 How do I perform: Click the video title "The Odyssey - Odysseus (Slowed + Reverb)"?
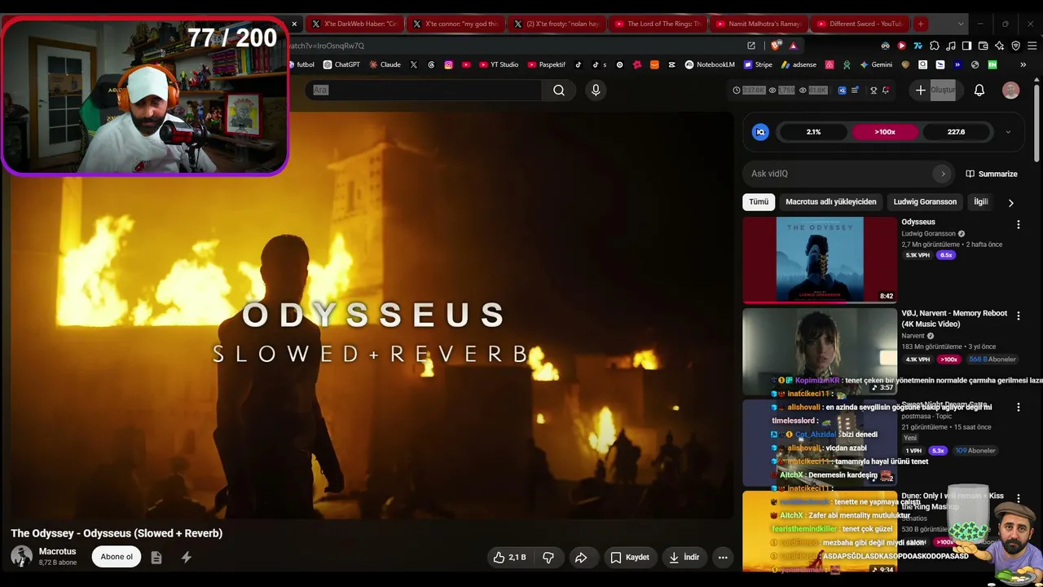[117, 533]
